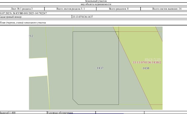Click the partial '212' parcel label
Image resolution: width=187 pixels, height=114 pixels.
point(31,36)
